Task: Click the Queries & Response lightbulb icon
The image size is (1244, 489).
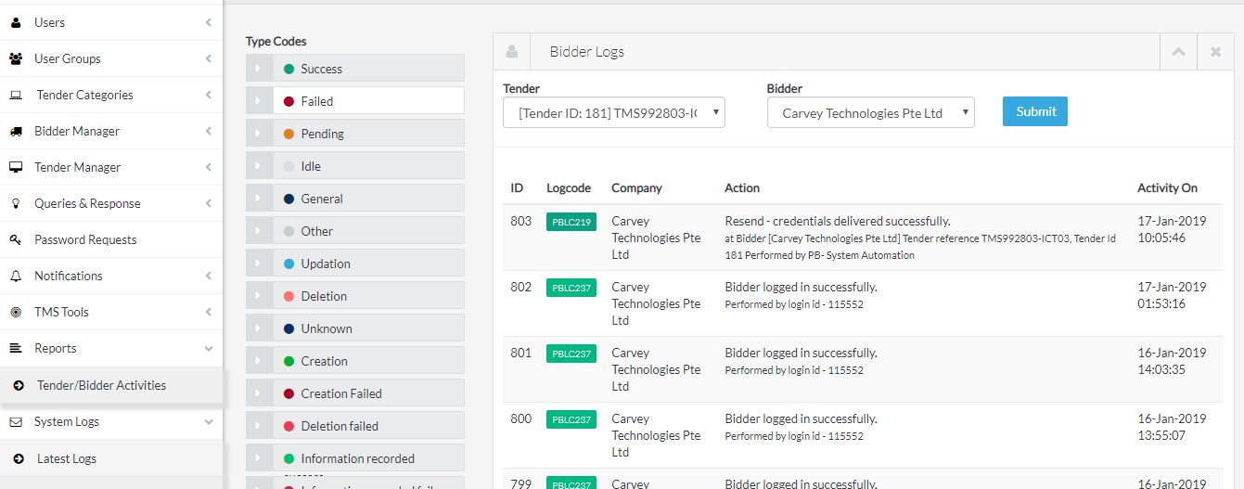Action: (15, 203)
